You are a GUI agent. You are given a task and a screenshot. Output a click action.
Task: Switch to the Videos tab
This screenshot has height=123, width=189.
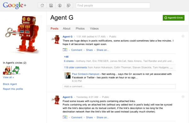click(94, 29)
